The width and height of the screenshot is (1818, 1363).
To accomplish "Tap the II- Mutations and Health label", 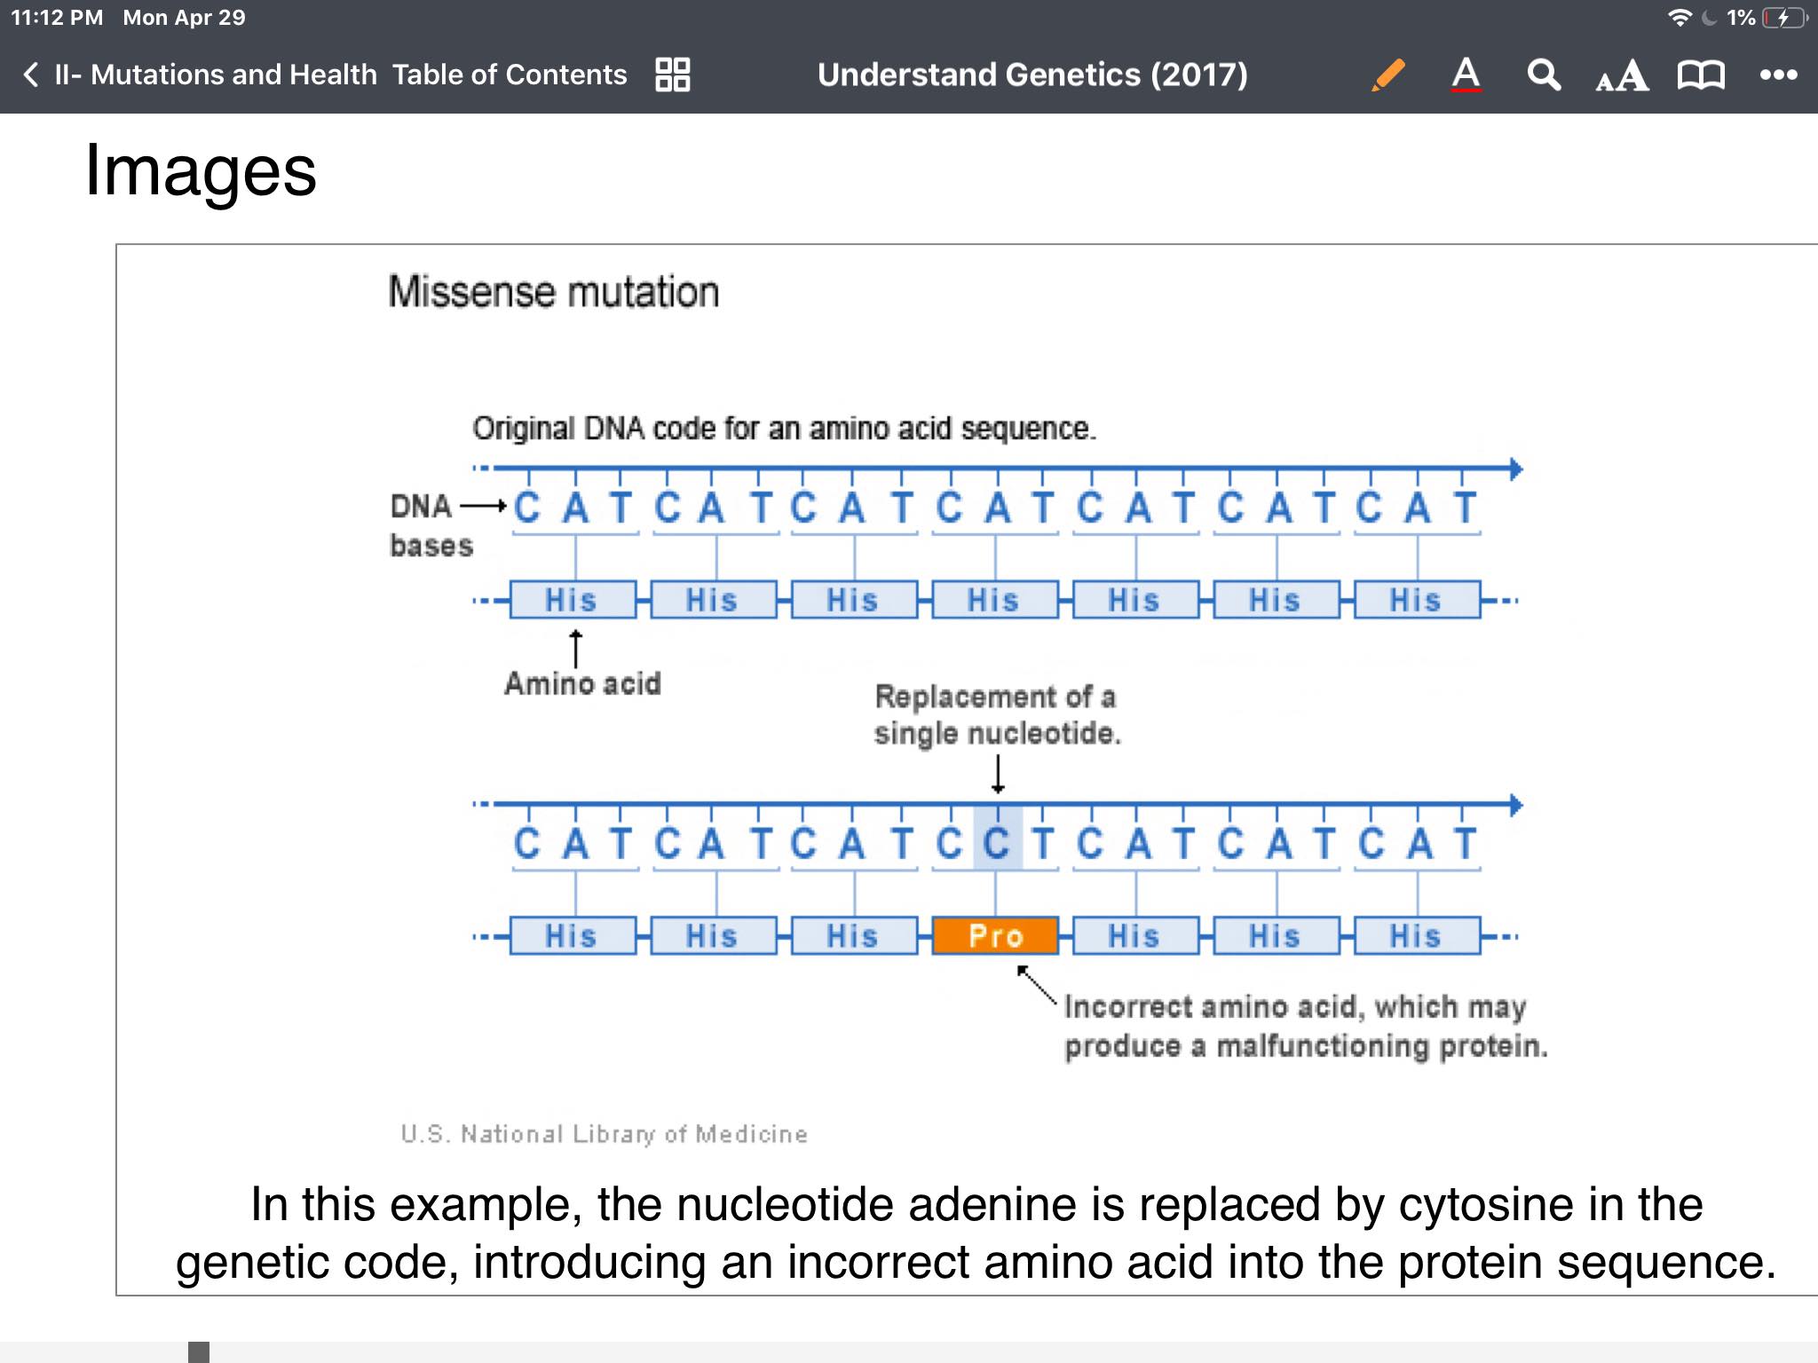I will (216, 75).
